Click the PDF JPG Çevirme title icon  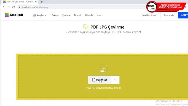86,27
